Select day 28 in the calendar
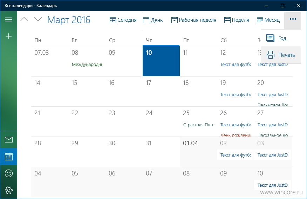 click(50, 152)
